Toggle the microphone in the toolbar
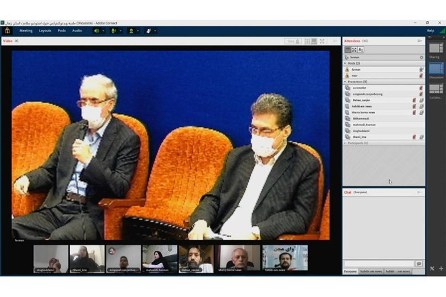This screenshot has height=297, width=446. [x=114, y=31]
